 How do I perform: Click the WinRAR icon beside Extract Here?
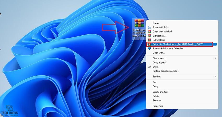click(149, 40)
